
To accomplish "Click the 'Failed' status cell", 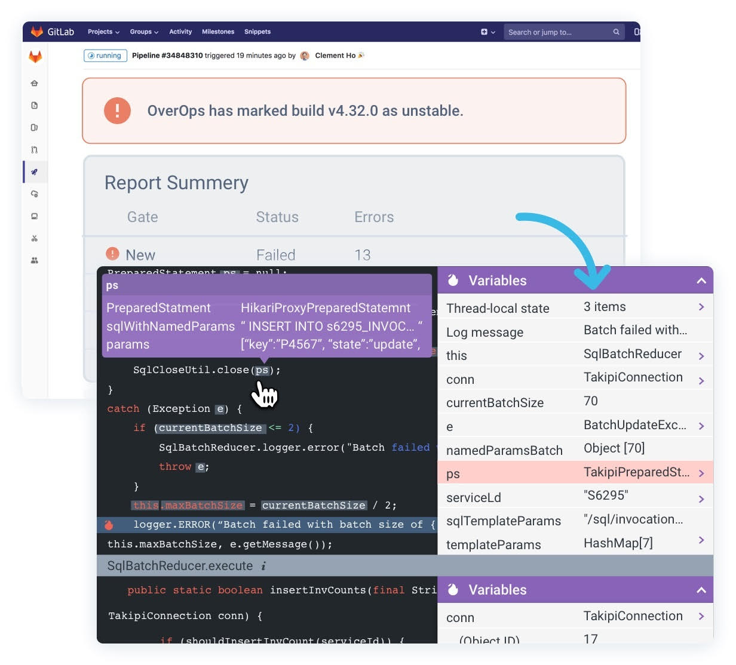I will coord(276,255).
